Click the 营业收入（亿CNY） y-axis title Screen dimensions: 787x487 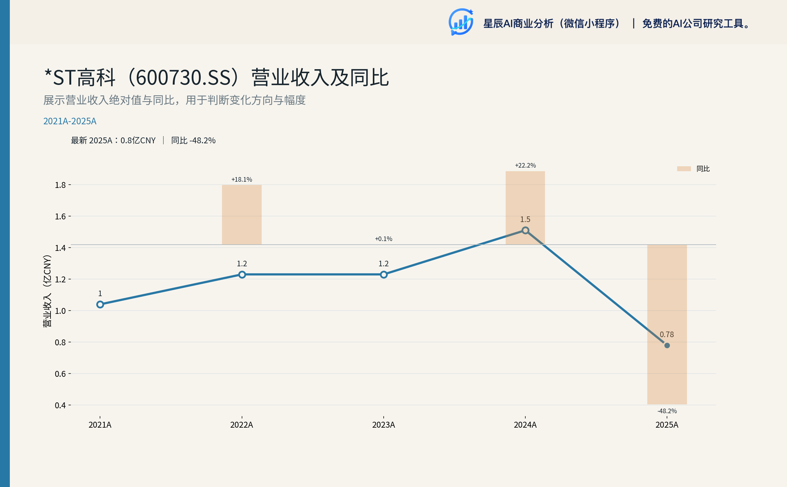pyautogui.click(x=47, y=291)
